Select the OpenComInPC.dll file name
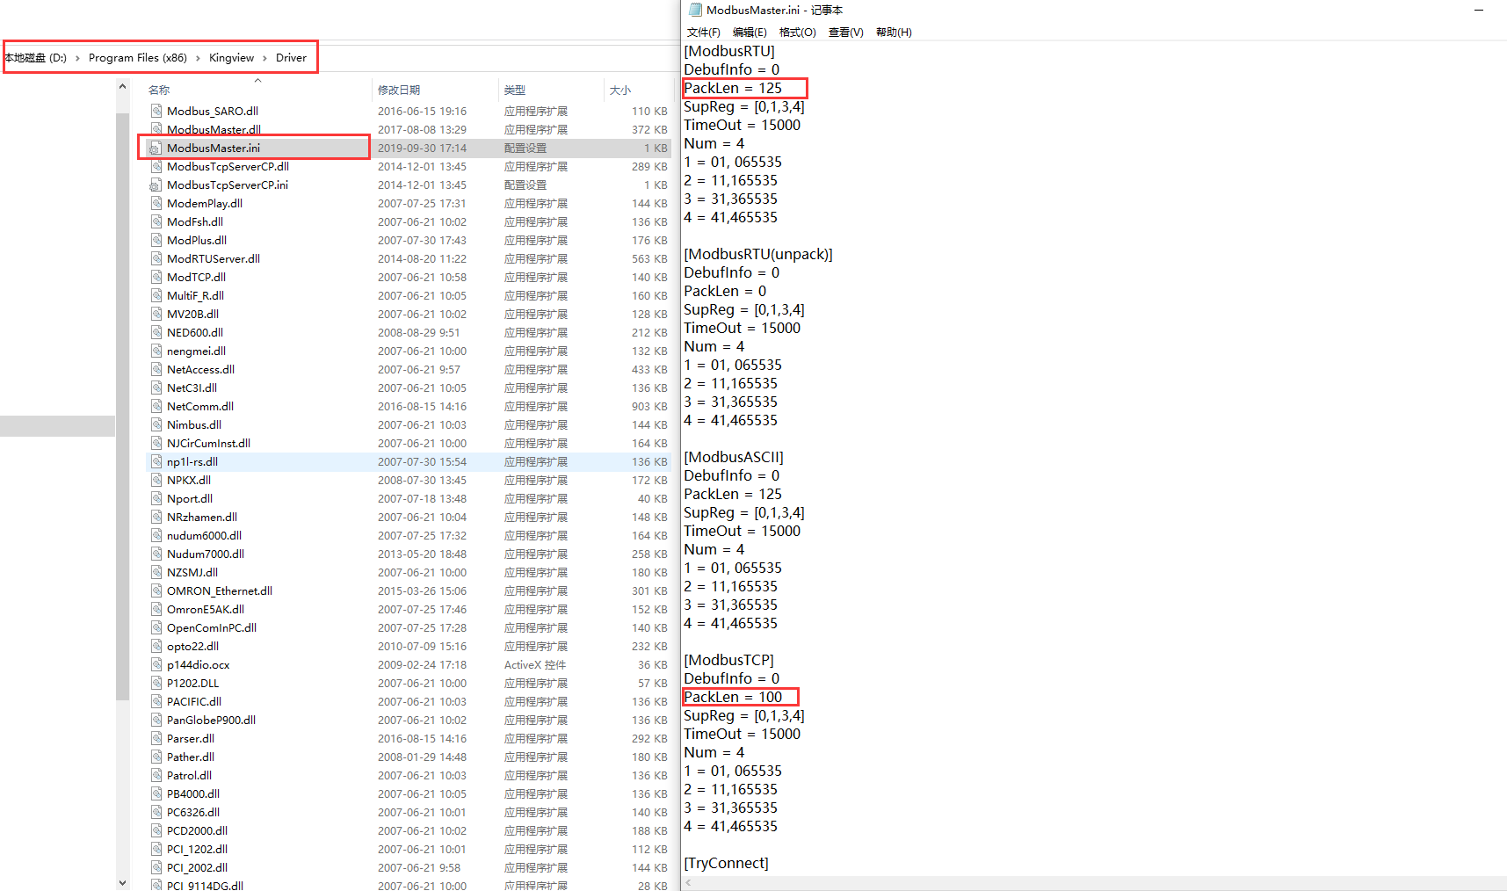1507x891 pixels. click(x=212, y=627)
